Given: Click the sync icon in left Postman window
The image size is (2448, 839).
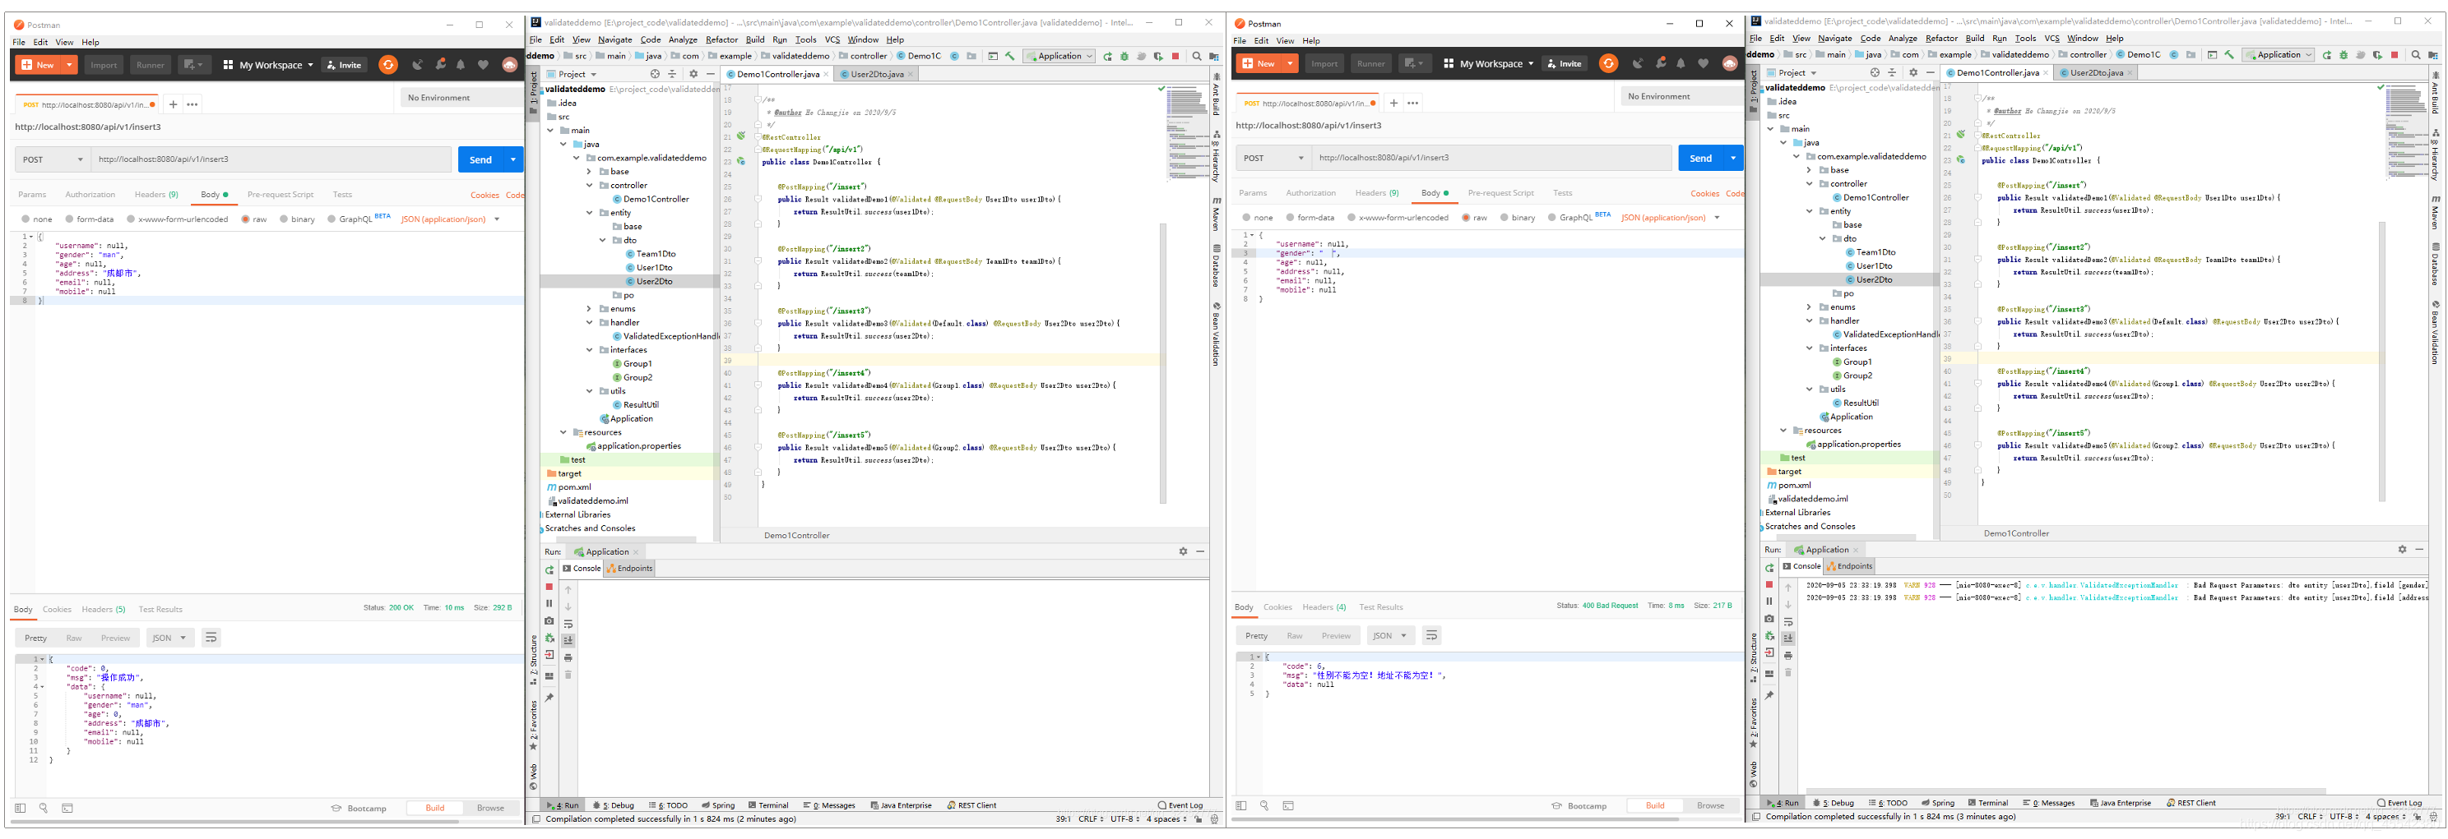Looking at the screenshot, I should coord(387,65).
